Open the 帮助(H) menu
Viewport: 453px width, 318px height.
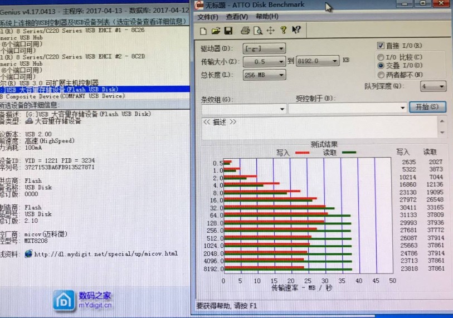267,17
